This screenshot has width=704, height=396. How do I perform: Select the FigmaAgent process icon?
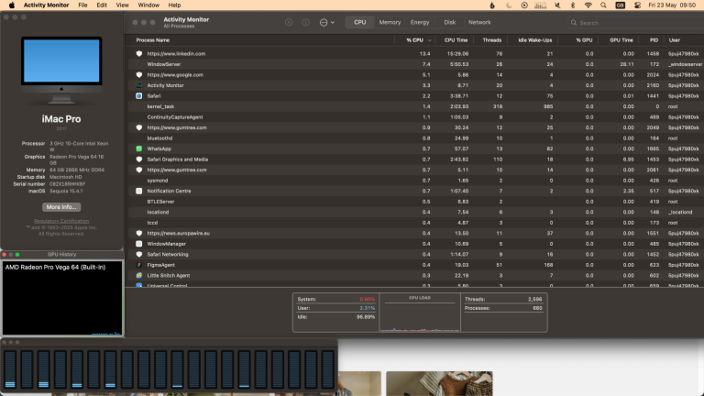tap(139, 265)
